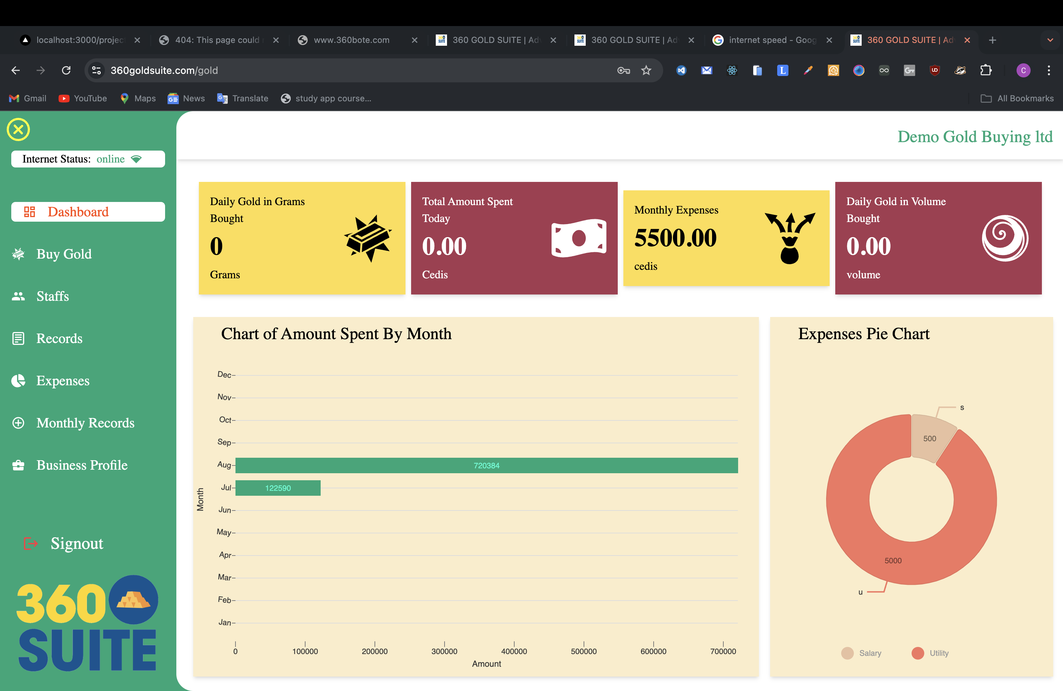
Task: Click the address bar URL field
Action: [x=348, y=70]
